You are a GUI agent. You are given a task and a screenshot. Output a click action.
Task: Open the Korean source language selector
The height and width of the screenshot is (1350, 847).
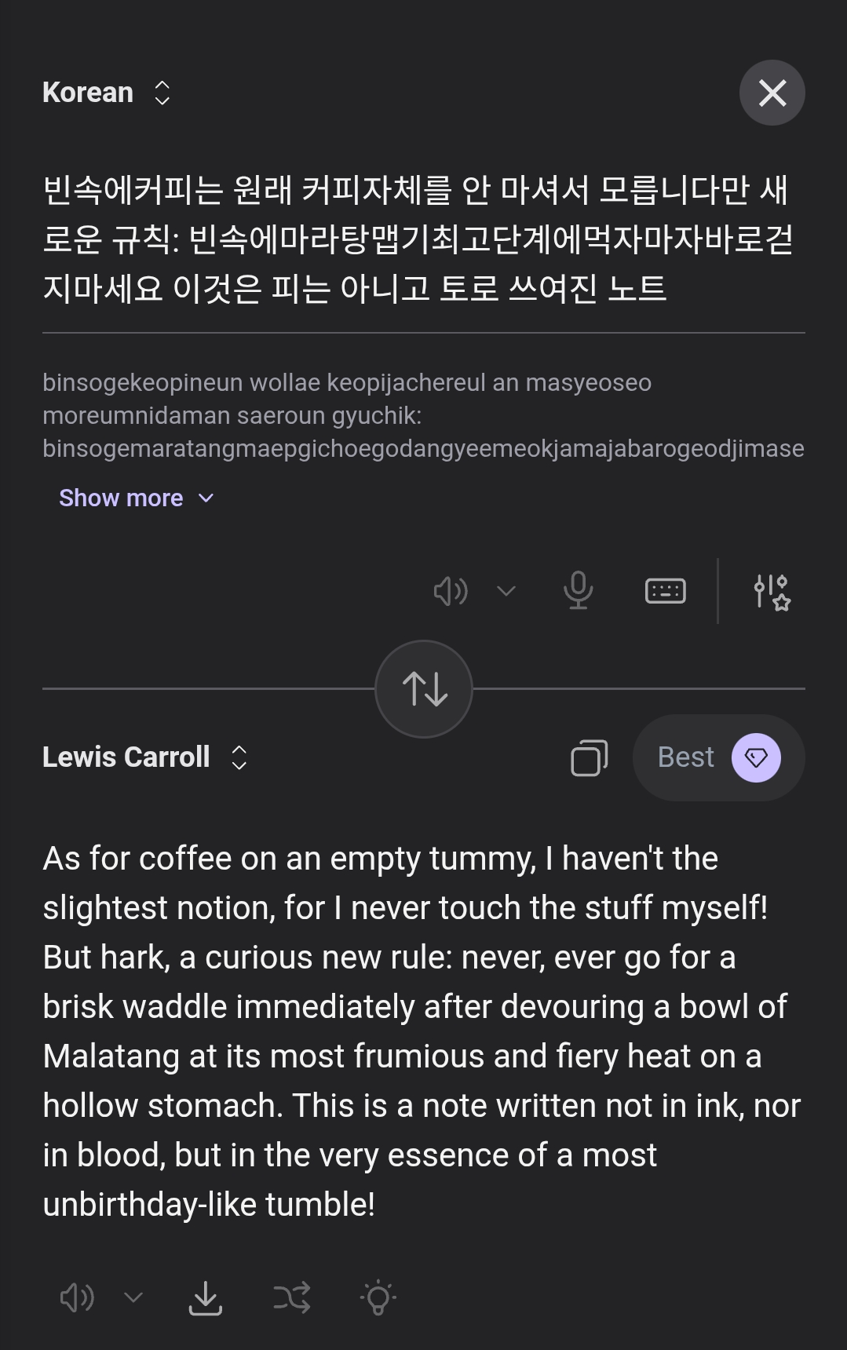point(106,93)
